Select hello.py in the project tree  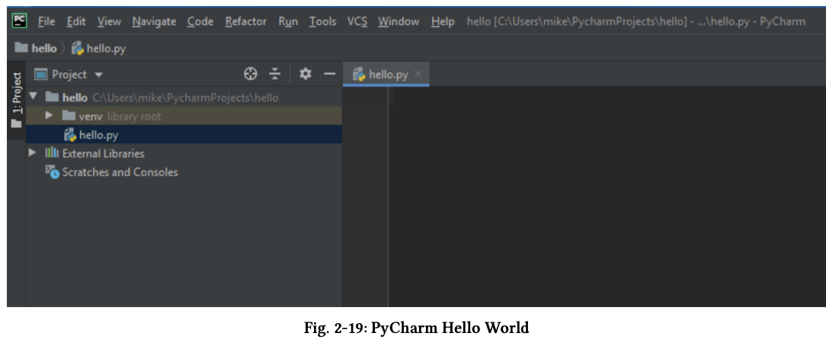(184, 135)
